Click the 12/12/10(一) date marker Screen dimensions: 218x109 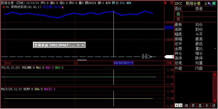point(123,63)
